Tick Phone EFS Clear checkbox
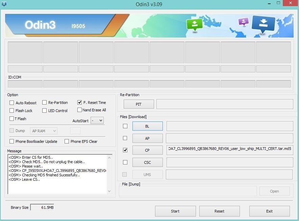 67,141
